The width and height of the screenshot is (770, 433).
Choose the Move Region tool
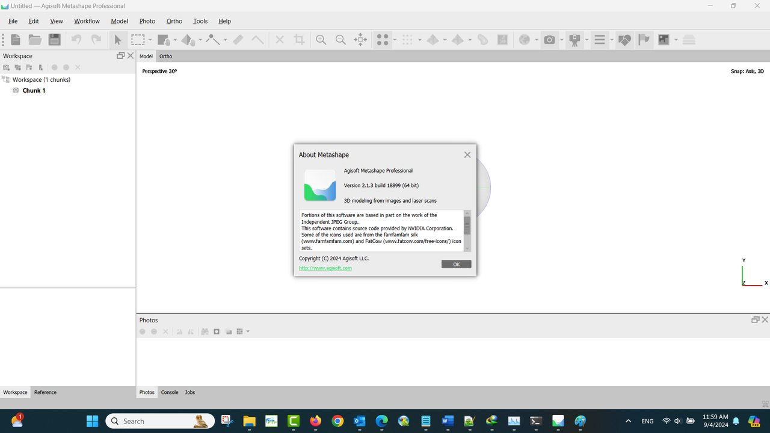tap(163, 40)
